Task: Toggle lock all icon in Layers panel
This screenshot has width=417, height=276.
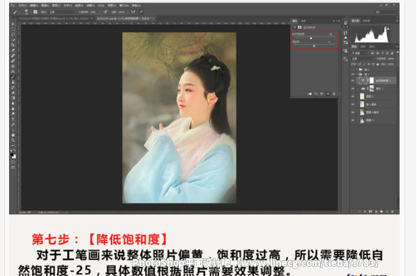Action: coord(378,64)
